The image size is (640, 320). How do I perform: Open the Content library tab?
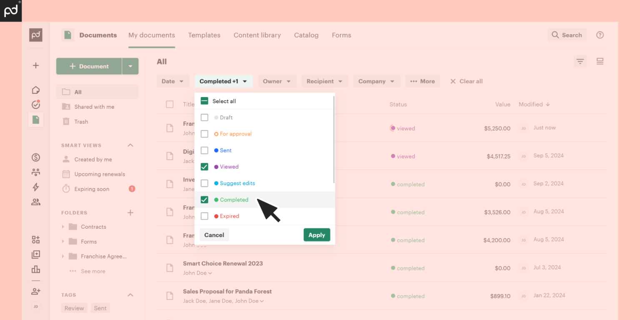[257, 35]
